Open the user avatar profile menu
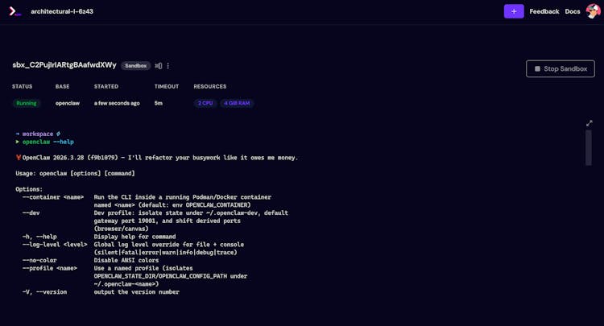604x326 pixels. [592, 11]
